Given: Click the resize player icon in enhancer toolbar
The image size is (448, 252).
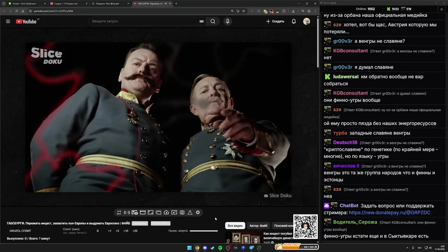Looking at the screenshot, I should (150, 212).
